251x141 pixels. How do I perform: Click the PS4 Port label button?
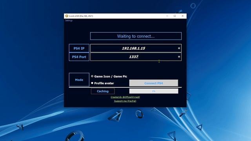pyautogui.click(x=79, y=57)
